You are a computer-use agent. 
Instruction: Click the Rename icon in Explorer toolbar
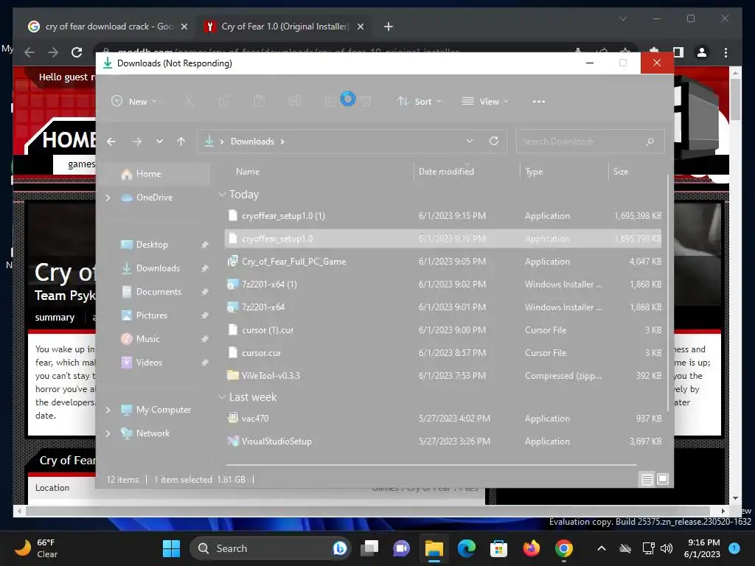[295, 102]
